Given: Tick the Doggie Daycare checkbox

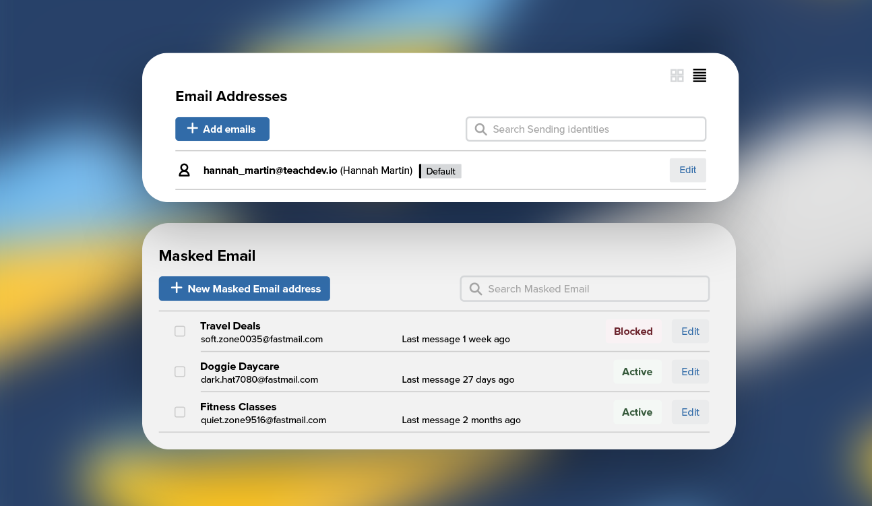Looking at the screenshot, I should click(180, 372).
